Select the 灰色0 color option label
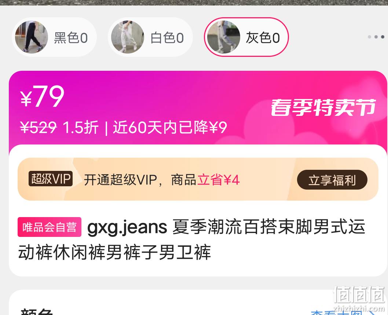The image size is (388, 315). coord(263,38)
